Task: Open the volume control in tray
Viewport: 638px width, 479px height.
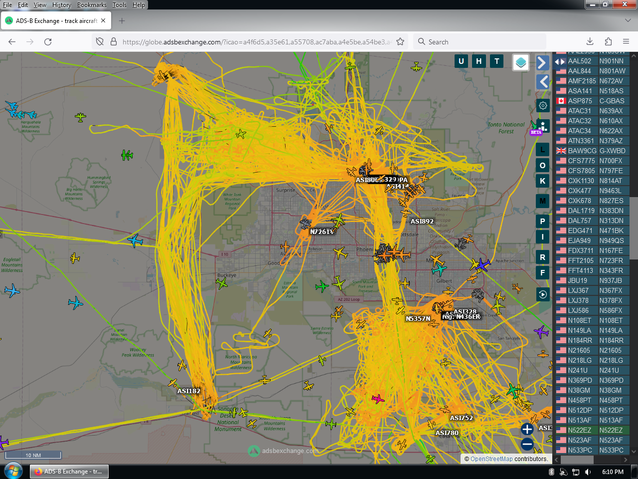Action: 588,472
